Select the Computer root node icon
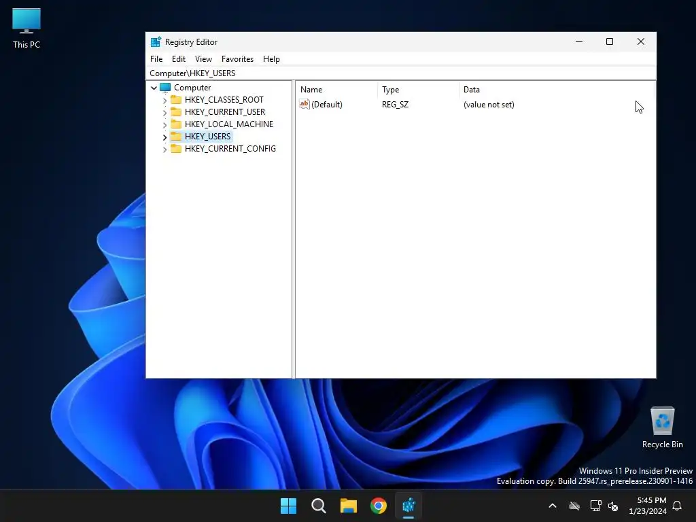 click(x=165, y=88)
